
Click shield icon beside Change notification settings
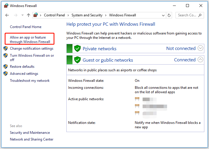pos(6,48)
